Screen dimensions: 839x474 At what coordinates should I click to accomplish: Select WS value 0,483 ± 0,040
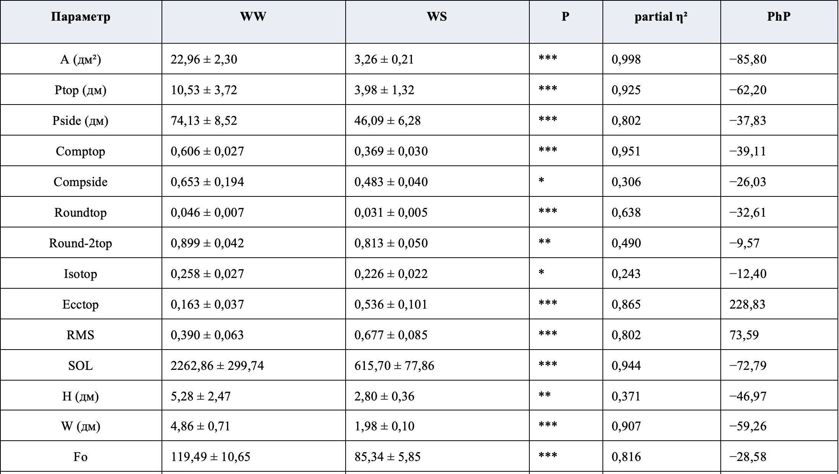coord(391,182)
